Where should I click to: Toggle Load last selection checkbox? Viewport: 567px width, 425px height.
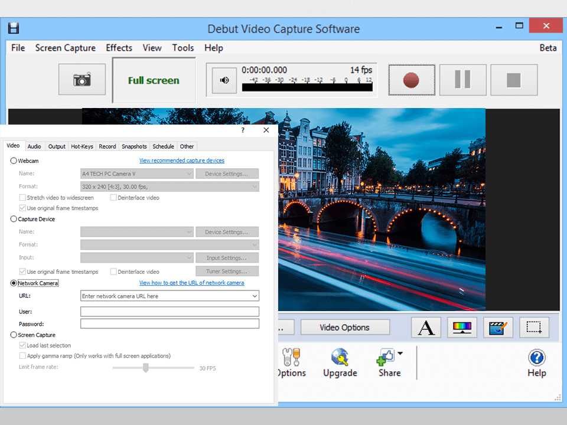[22, 345]
